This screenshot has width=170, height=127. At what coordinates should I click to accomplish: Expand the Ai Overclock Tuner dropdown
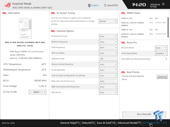click(x=108, y=36)
